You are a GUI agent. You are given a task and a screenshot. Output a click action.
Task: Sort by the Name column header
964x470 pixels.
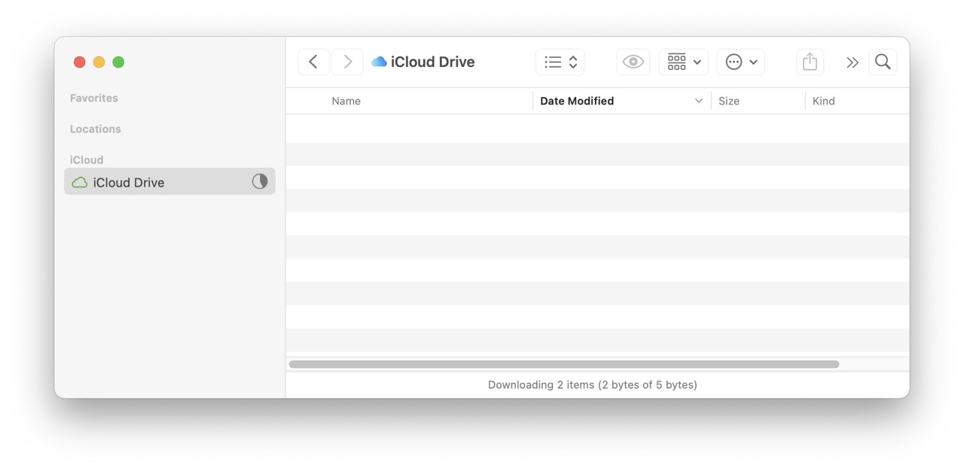[x=346, y=101]
